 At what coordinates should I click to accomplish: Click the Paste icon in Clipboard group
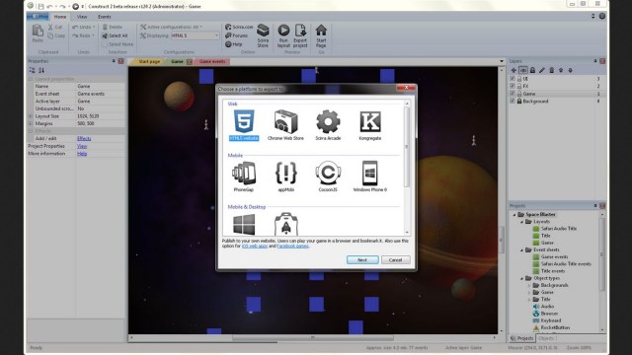(x=38, y=34)
